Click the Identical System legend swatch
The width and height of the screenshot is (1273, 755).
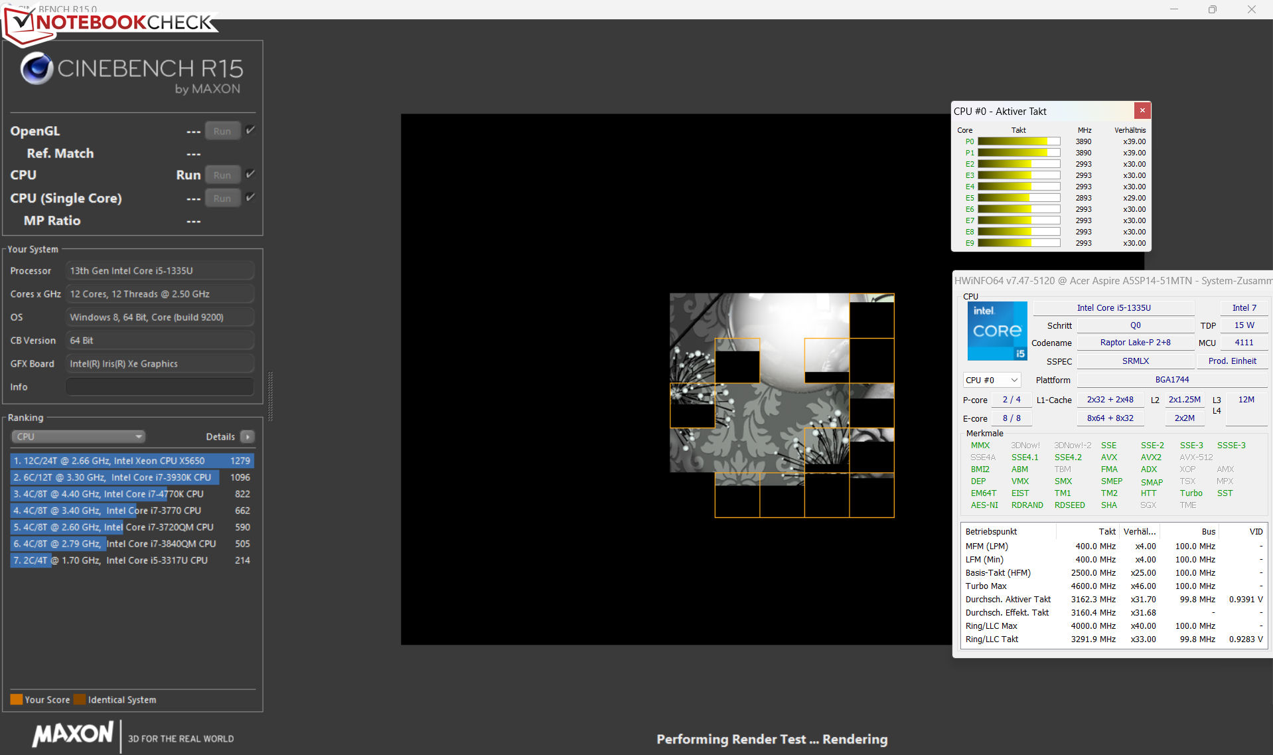tap(80, 699)
